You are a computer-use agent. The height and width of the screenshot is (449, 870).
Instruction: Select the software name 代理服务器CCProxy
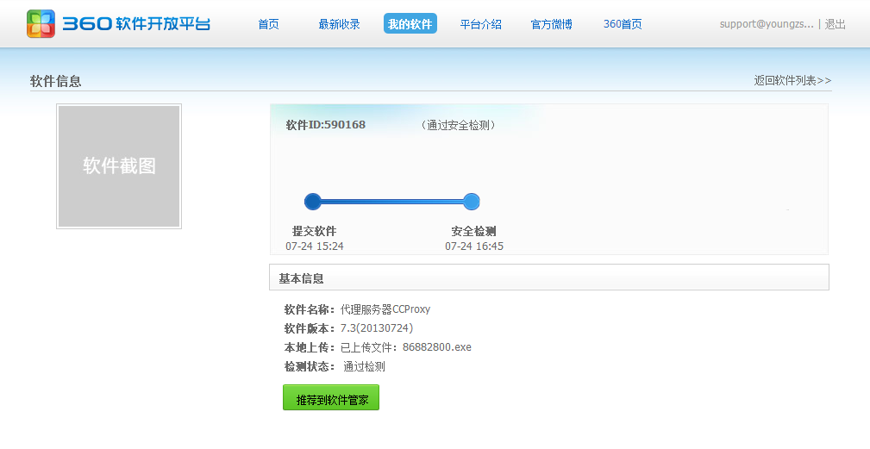[385, 309]
